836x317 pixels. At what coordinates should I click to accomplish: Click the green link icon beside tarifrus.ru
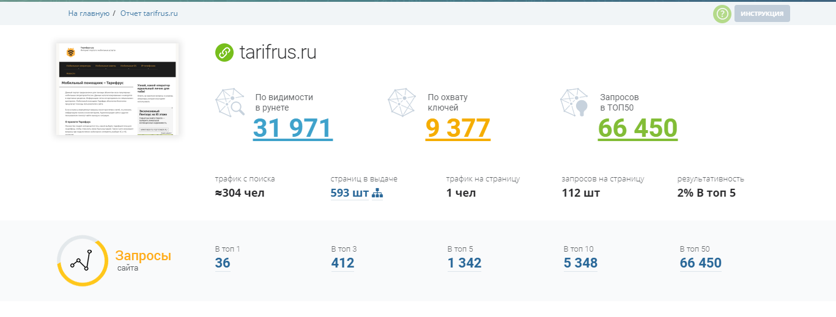tap(224, 53)
